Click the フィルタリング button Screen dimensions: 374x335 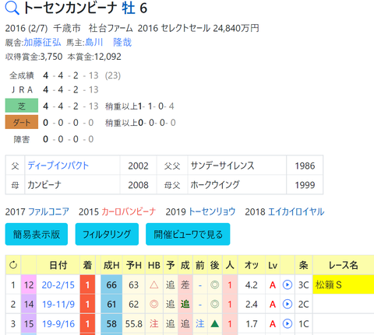(107, 234)
